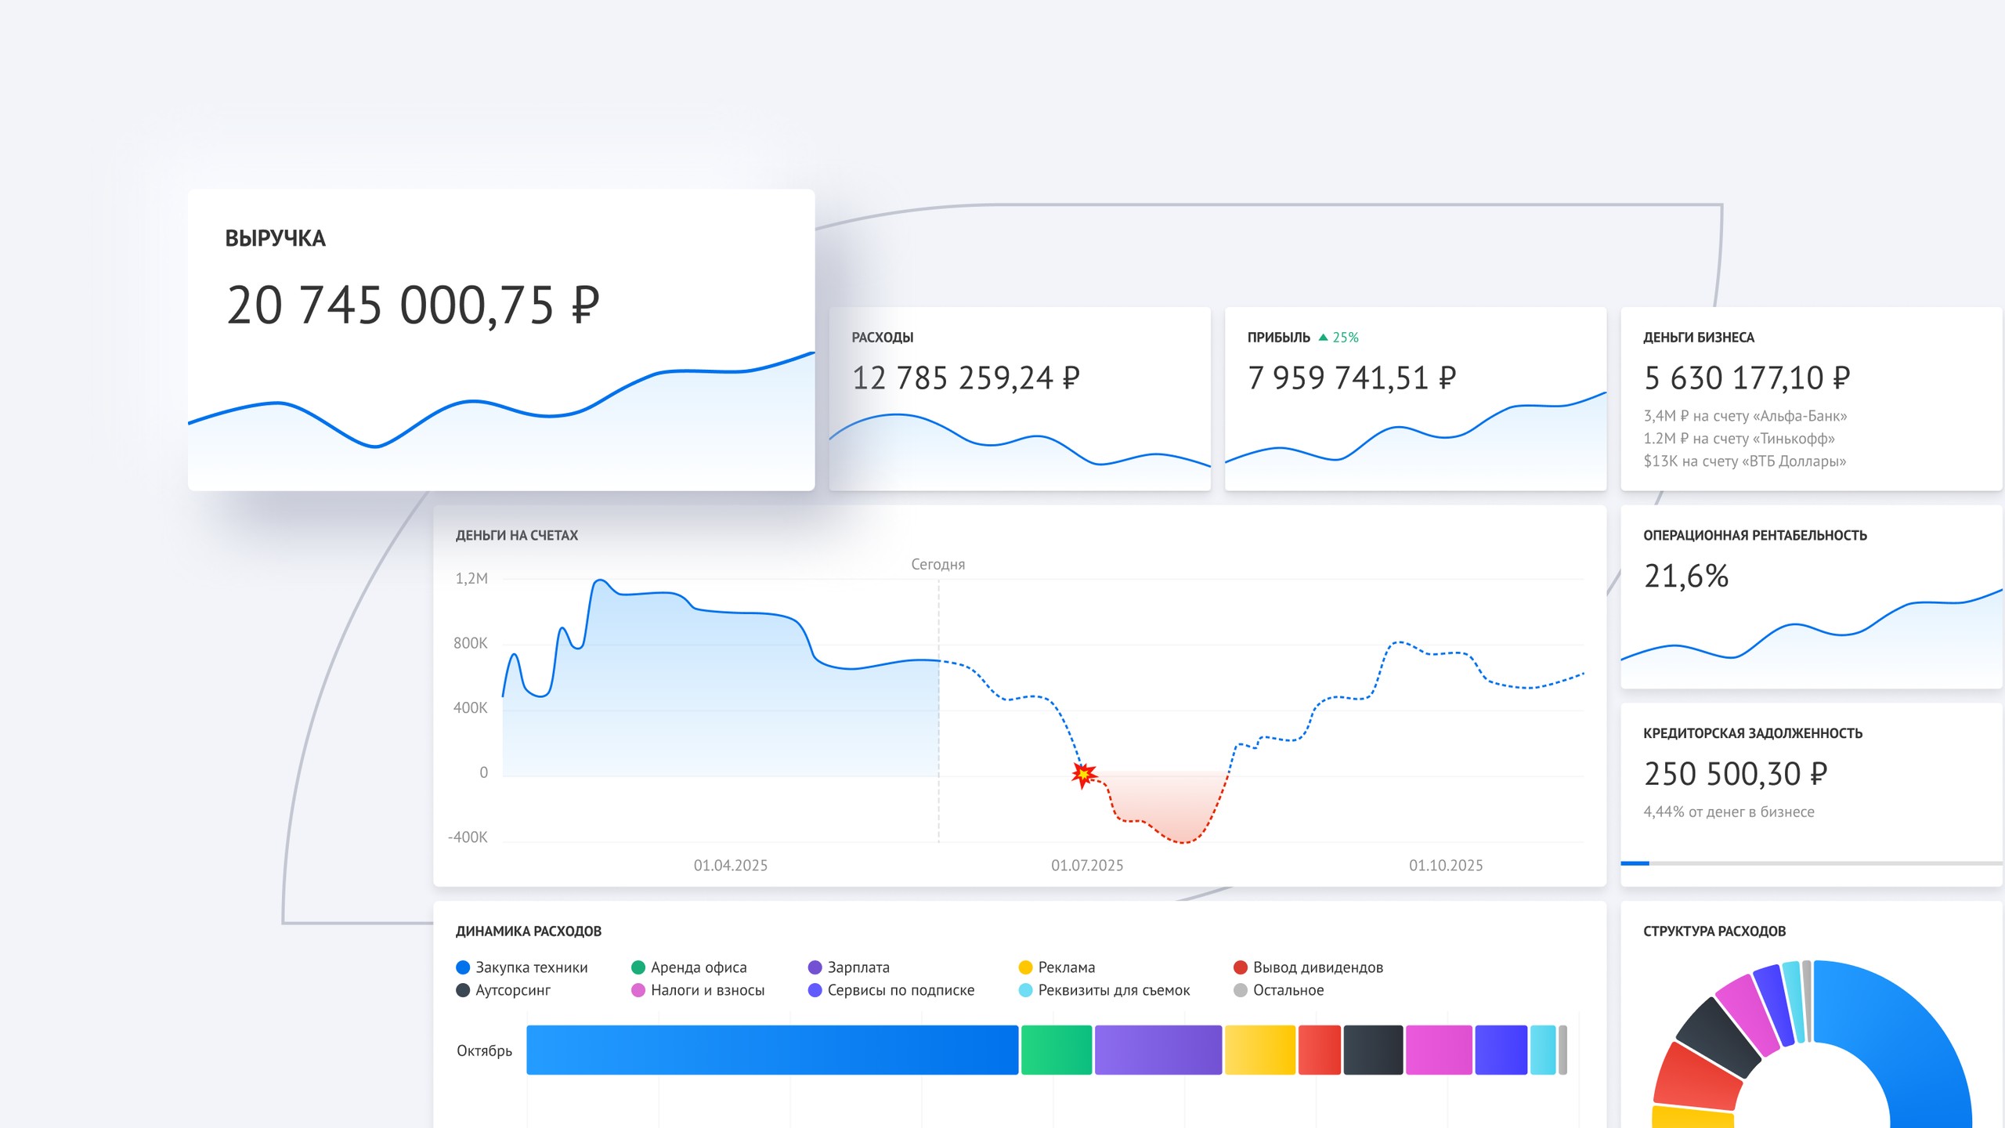
Task: Select the Закупка техники legend label
Action: 532,967
